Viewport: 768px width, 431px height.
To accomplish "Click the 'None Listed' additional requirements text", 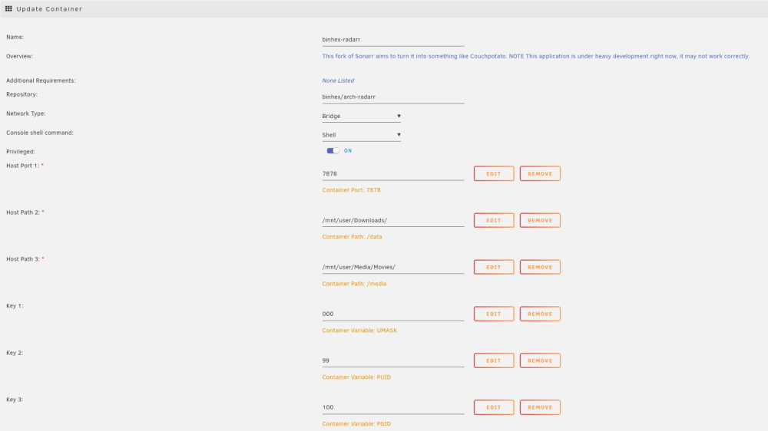I will [338, 81].
